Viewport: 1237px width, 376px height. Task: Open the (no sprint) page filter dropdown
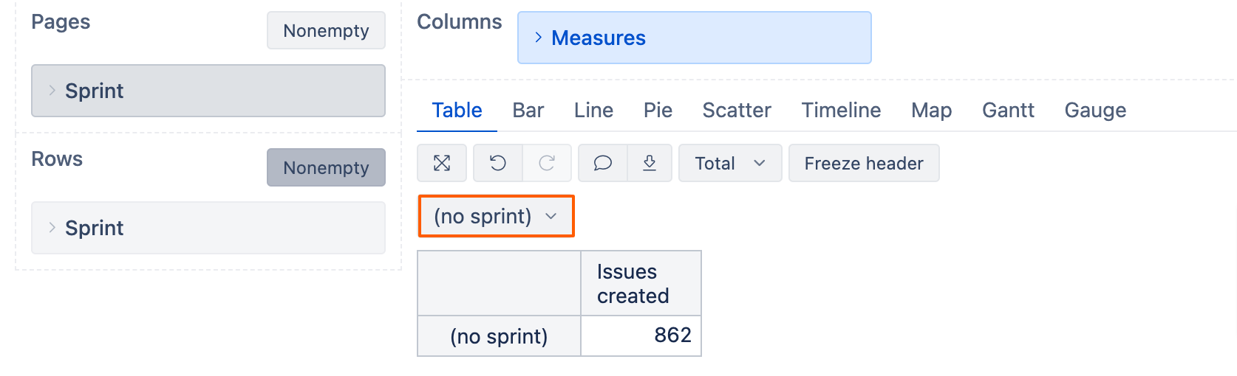pyautogui.click(x=496, y=216)
